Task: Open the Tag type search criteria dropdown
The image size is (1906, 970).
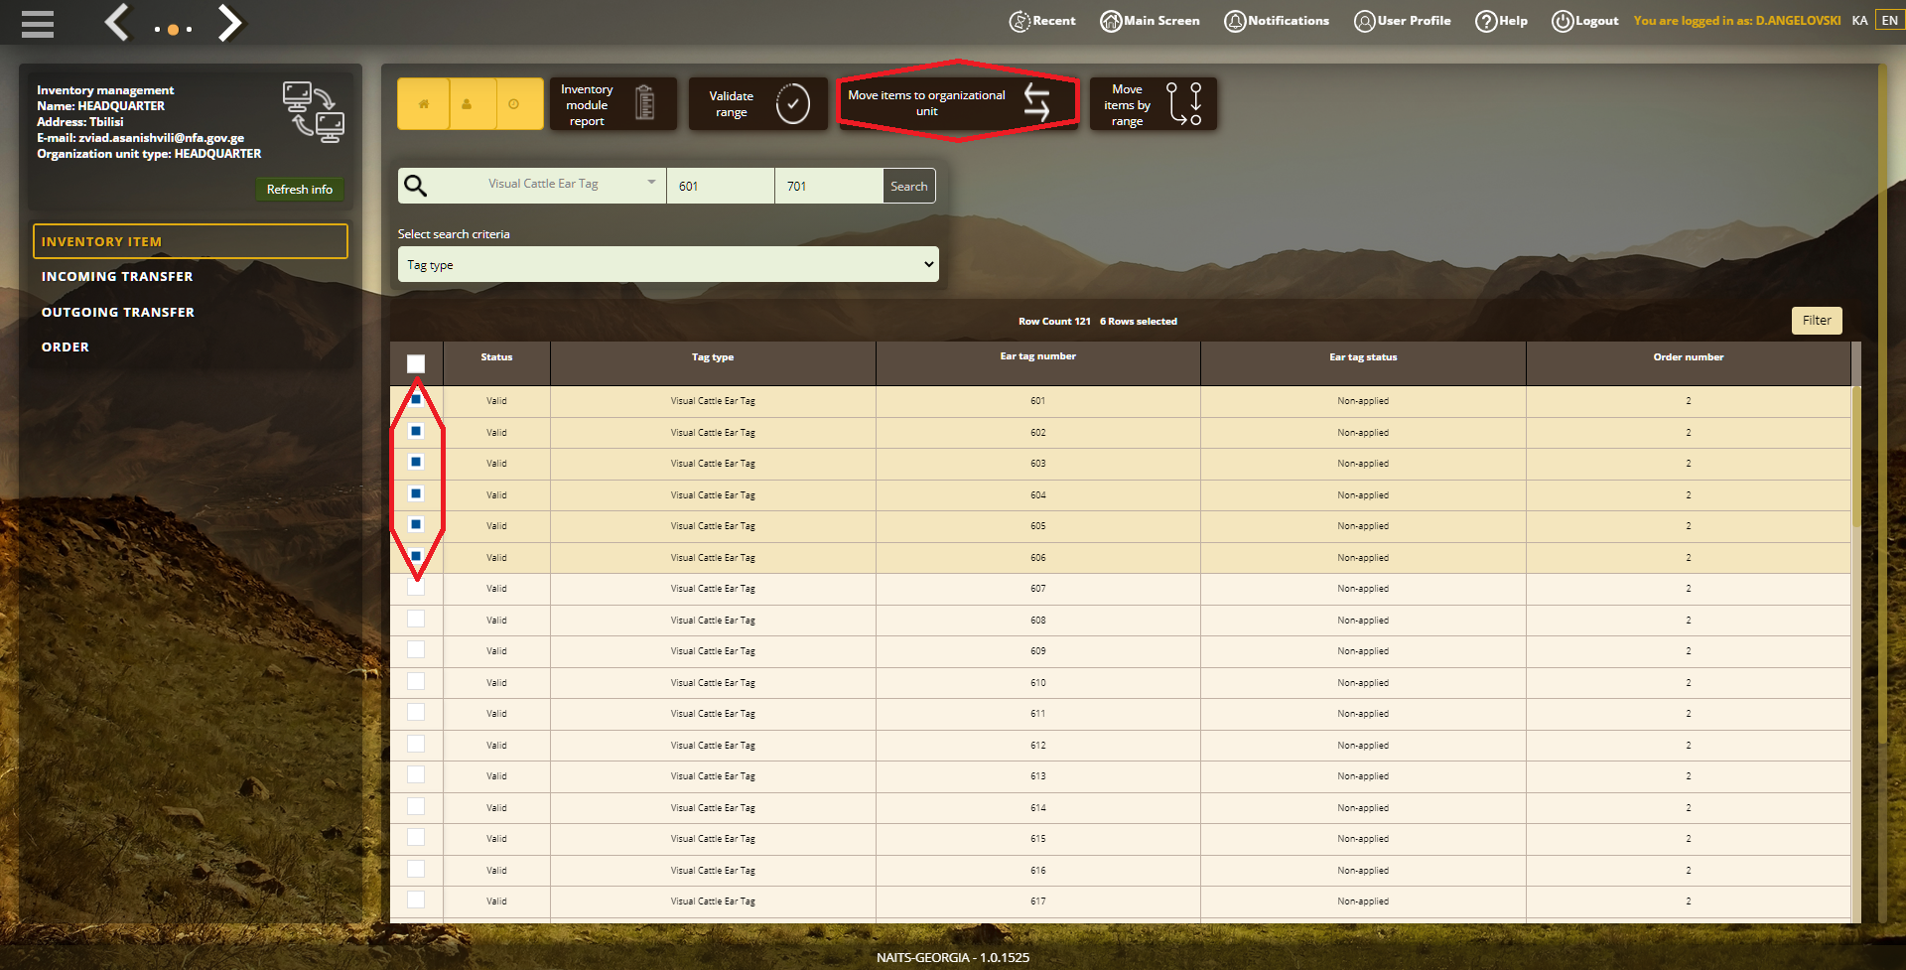Action: coord(668,264)
